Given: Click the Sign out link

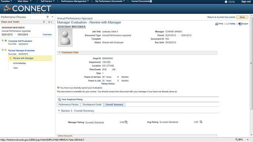Looking at the screenshot, I should point(246,2).
